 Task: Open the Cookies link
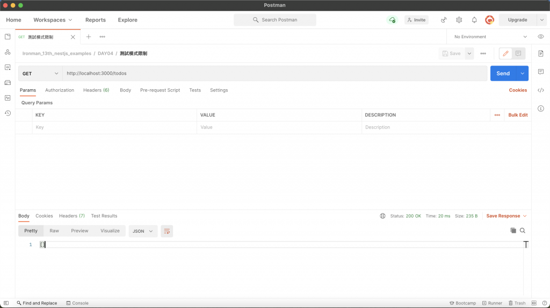coord(518,90)
